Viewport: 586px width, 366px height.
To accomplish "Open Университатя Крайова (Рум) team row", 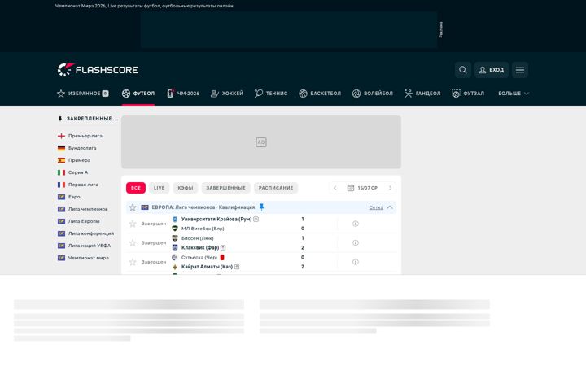I will 216,220.
